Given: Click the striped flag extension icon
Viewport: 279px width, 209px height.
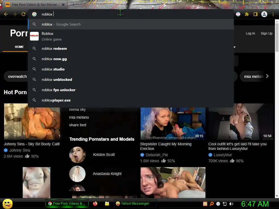Looking at the screenshot, I should tap(238, 14).
